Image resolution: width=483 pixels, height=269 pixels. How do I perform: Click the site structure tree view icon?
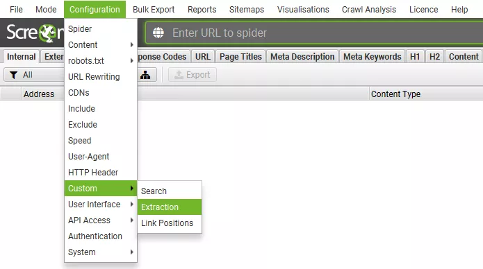[x=145, y=75]
